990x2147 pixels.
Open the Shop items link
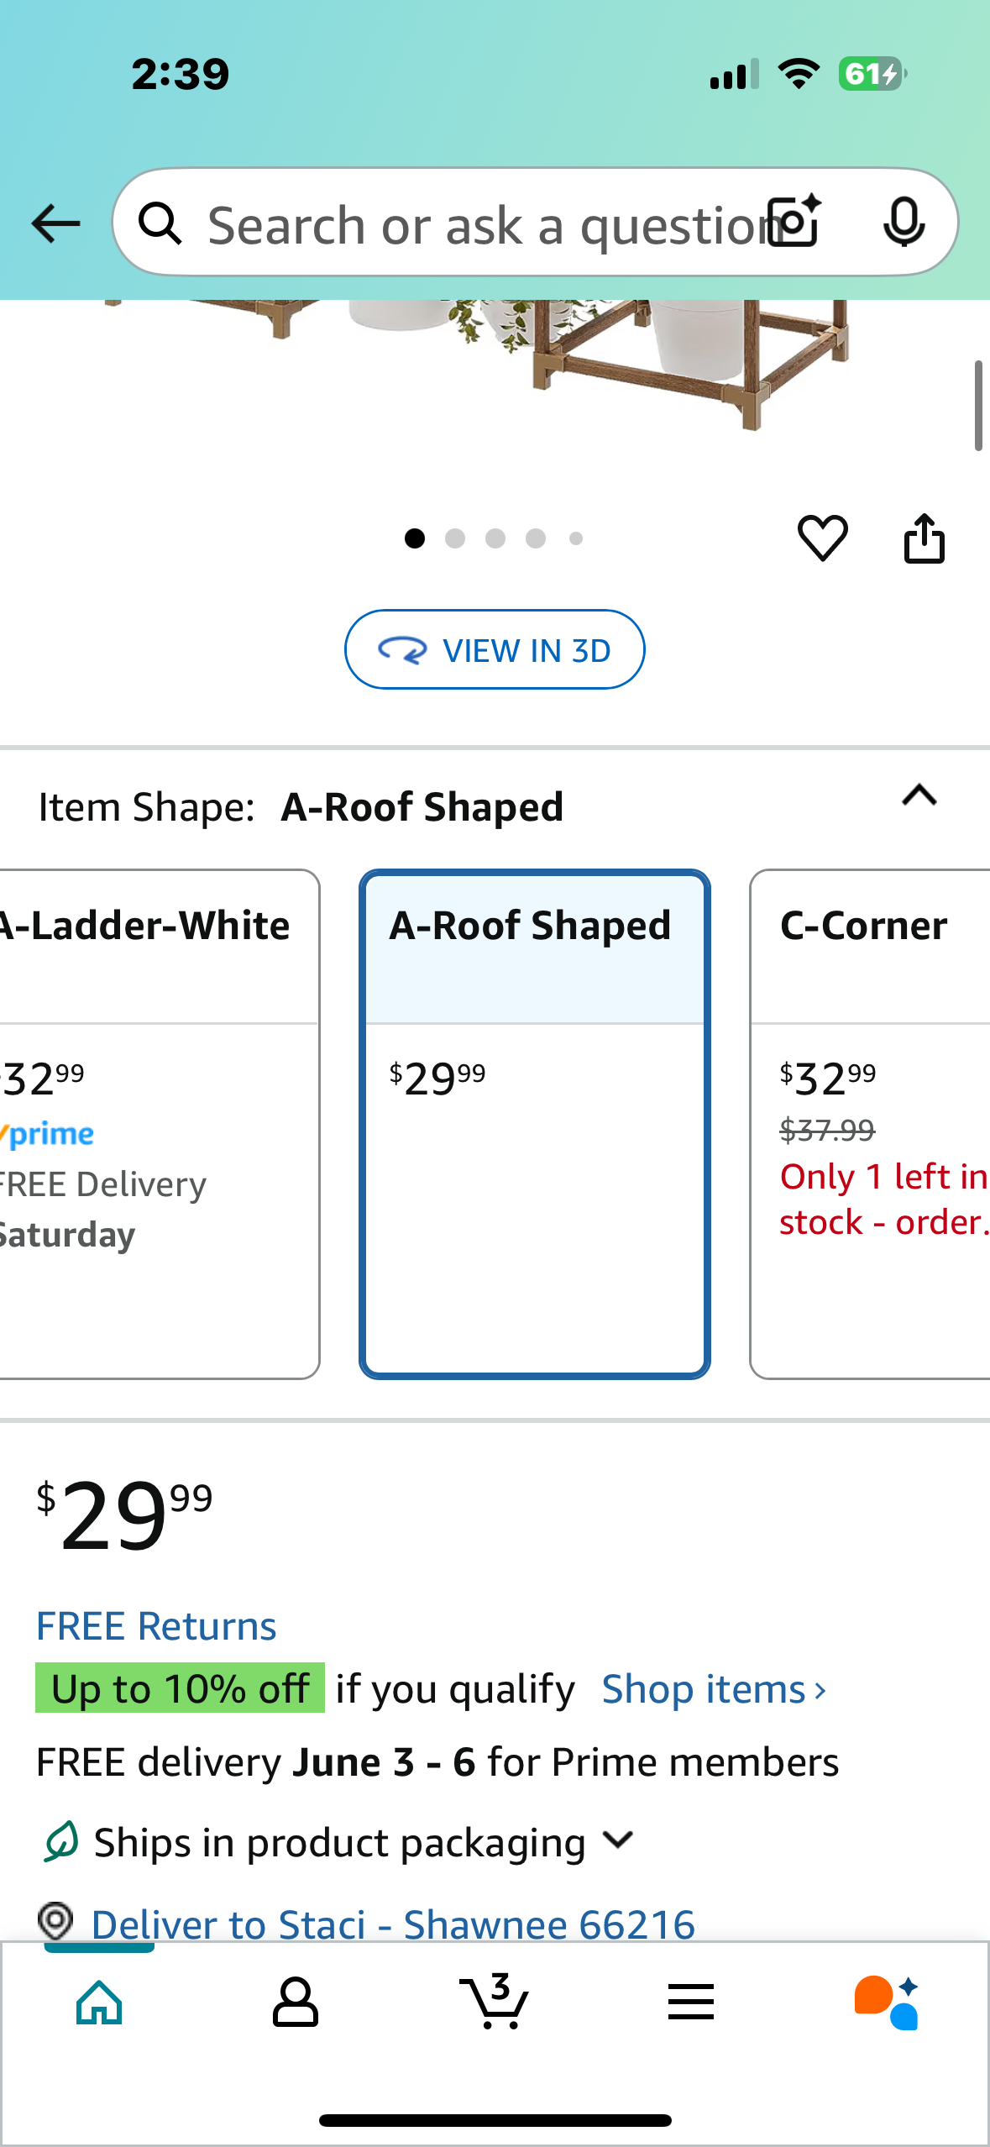point(715,1689)
